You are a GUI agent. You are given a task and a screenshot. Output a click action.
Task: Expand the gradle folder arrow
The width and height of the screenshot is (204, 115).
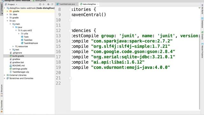click(7, 18)
